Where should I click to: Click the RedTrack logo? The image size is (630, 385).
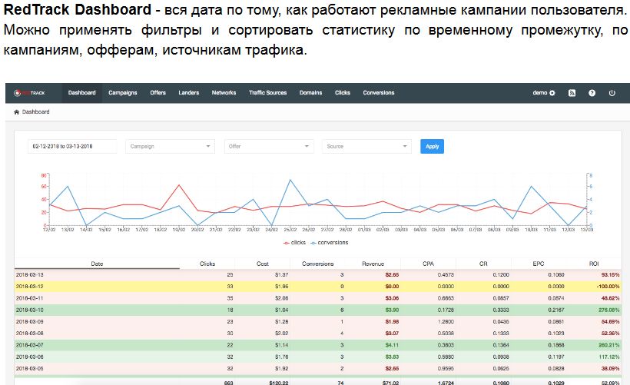tap(29, 93)
